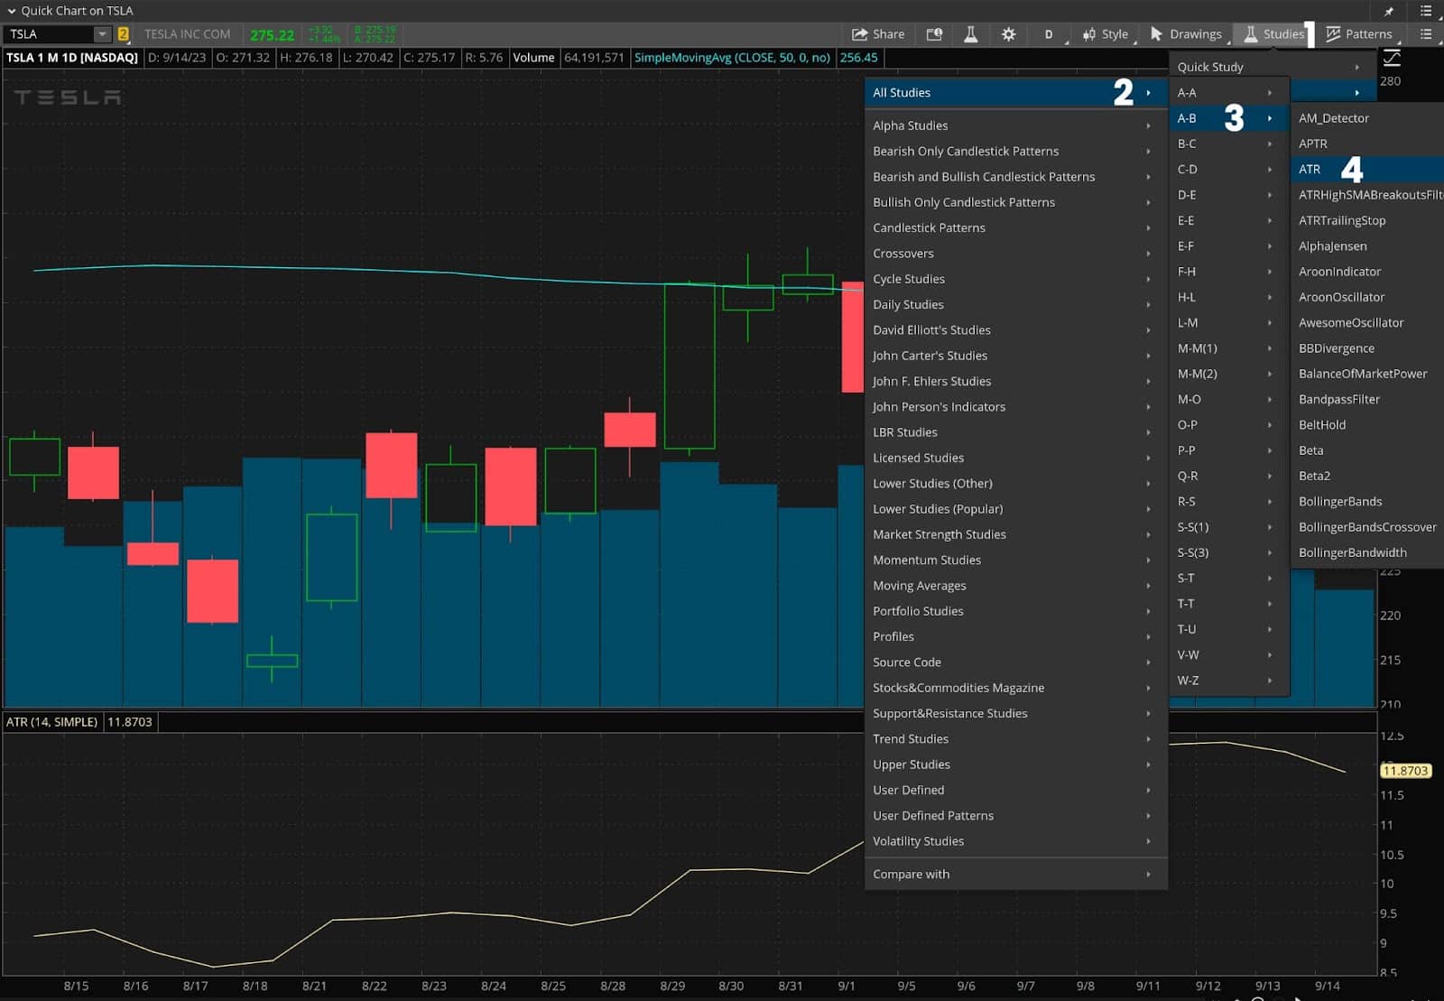1444x1001 pixels.
Task: Click the drawing tool icon above price axis
Action: [x=1393, y=58]
